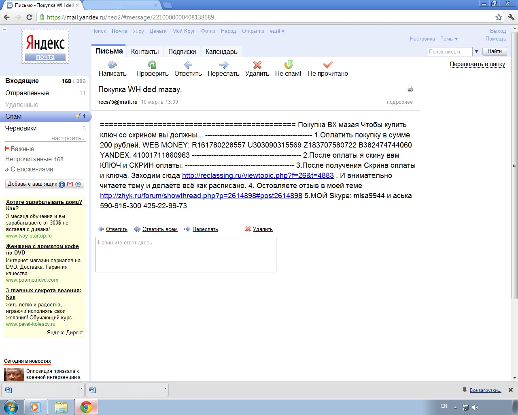Click the red X Удалить toolbar icon
518x415 pixels.
tap(257, 65)
